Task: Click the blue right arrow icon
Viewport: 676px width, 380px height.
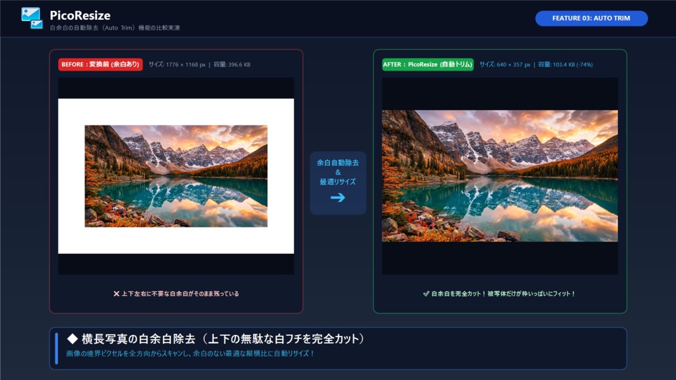Action: 337,197
